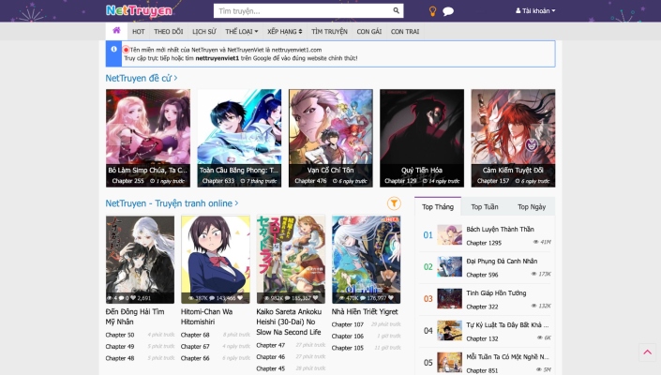Expand the Tài khoản account dropdown
Screen dimensions: 661x375
[x=535, y=11]
